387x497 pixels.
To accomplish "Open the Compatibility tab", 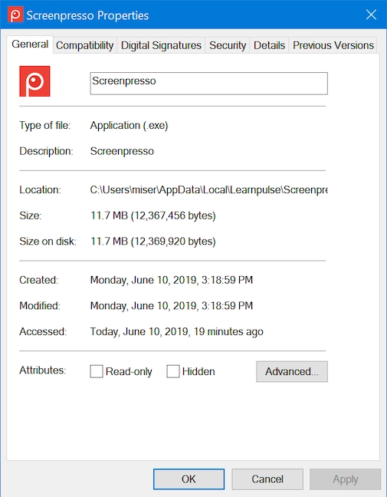I will 85,45.
